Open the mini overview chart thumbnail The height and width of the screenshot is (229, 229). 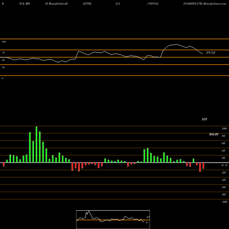[x=113, y=219]
